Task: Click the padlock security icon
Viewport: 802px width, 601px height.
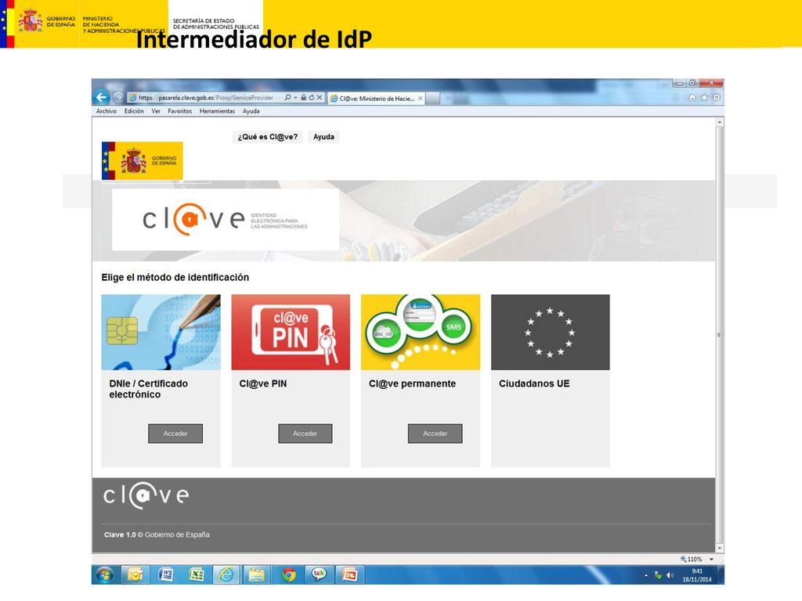Action: tap(303, 97)
